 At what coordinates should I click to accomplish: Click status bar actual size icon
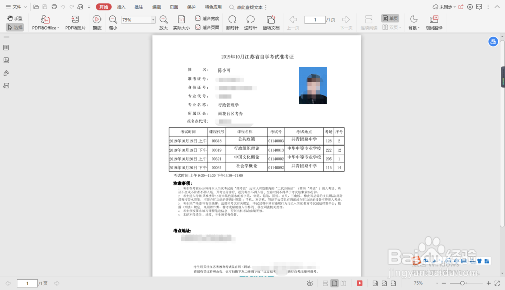(x=375, y=283)
